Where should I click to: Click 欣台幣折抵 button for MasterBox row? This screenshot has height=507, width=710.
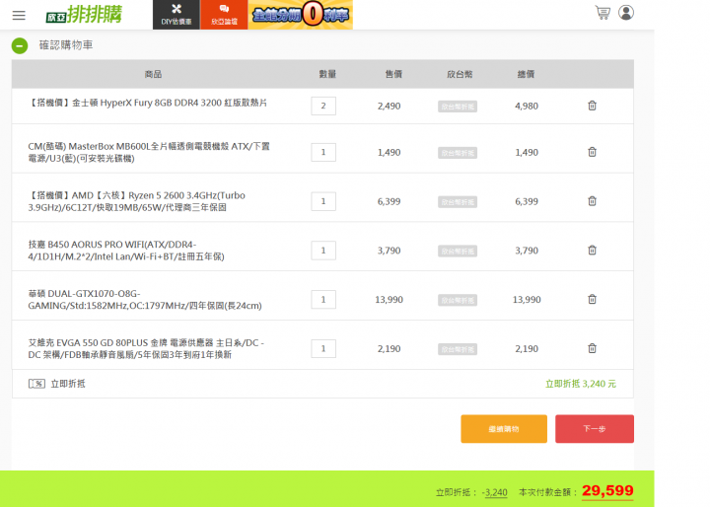pyautogui.click(x=458, y=153)
